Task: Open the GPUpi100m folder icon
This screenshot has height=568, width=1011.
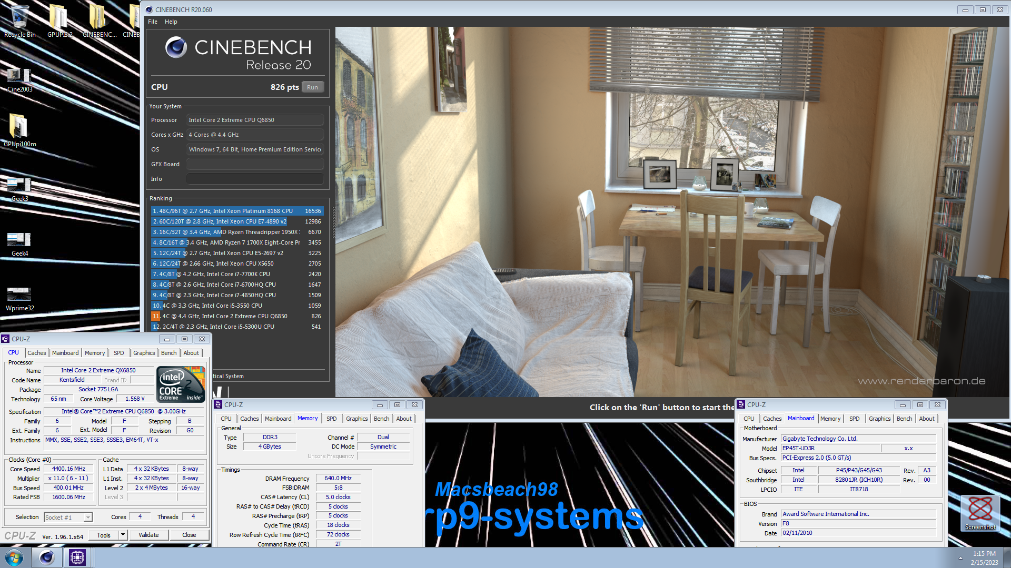Action: [x=19, y=130]
